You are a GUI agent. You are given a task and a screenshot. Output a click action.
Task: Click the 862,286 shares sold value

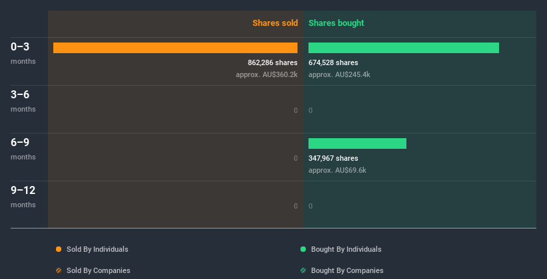[x=273, y=62]
